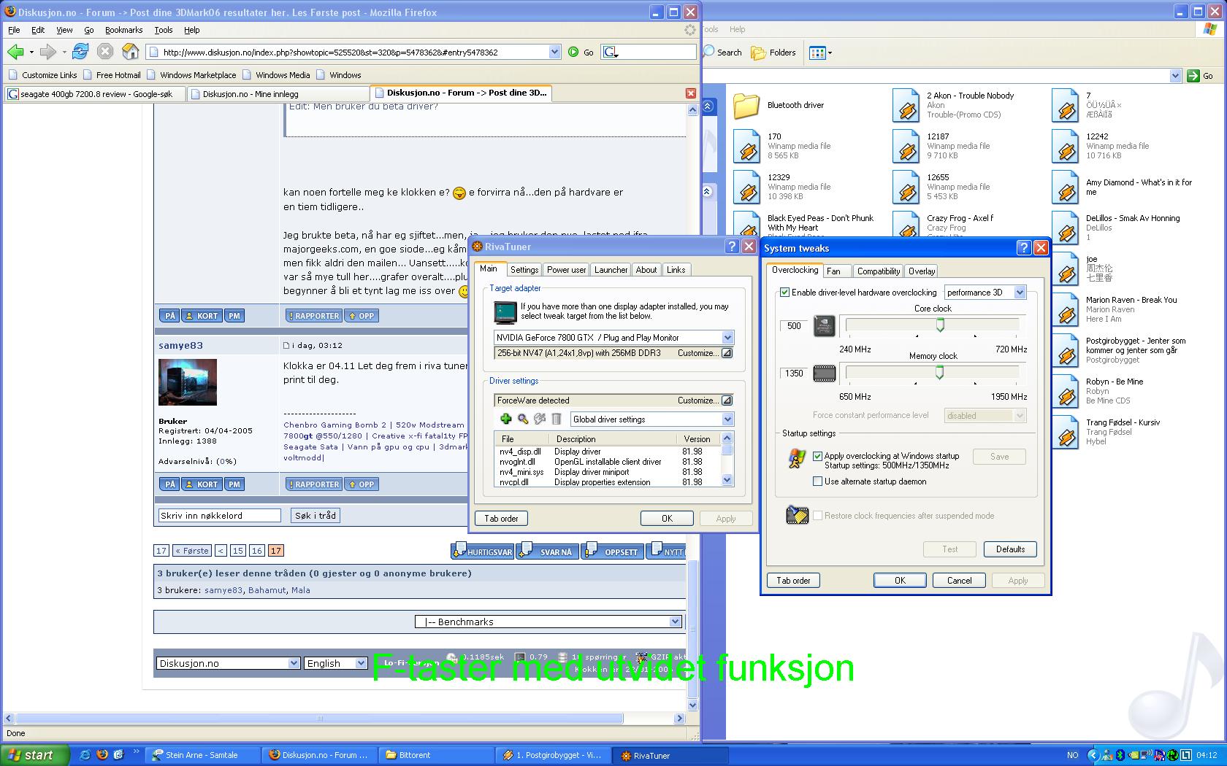Screen dimensions: 1227x766
Task: Switch to RivaTuner Power user tab
Action: pos(566,270)
